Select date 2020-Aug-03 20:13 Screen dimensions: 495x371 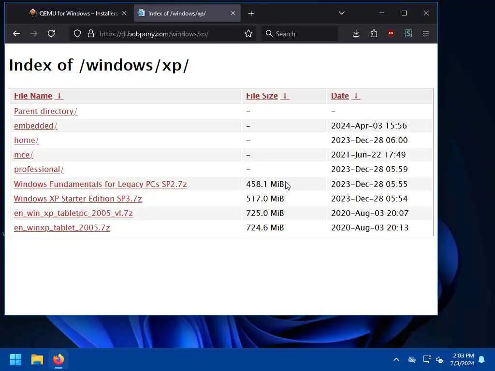(x=370, y=228)
